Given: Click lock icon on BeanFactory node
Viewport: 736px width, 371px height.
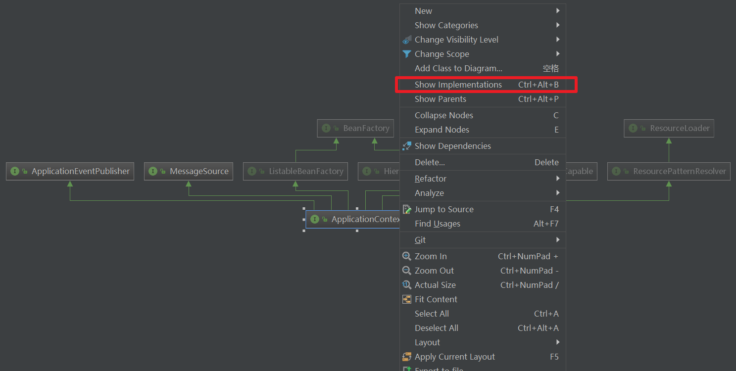Looking at the screenshot, I should coord(336,129).
